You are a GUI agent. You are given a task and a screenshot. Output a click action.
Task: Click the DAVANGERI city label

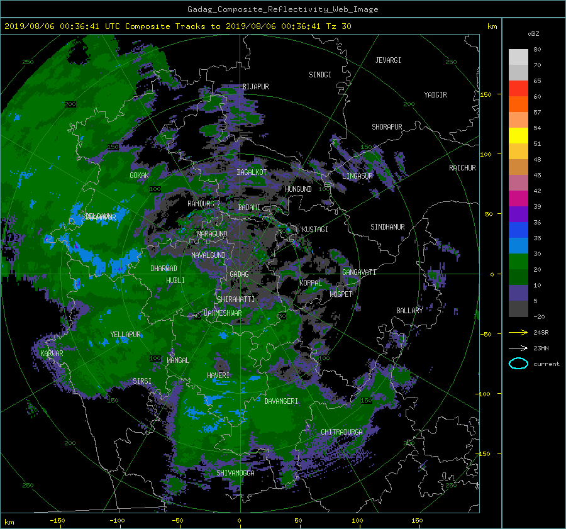pyautogui.click(x=281, y=401)
